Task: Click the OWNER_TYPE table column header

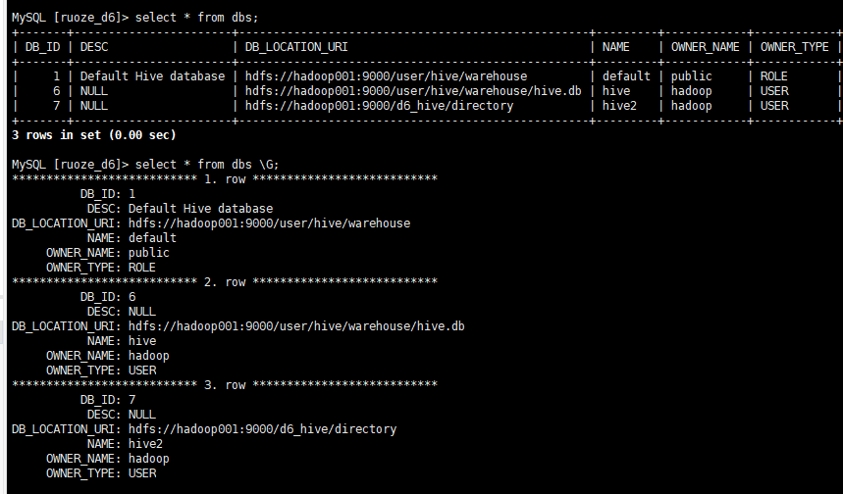Action: click(794, 46)
